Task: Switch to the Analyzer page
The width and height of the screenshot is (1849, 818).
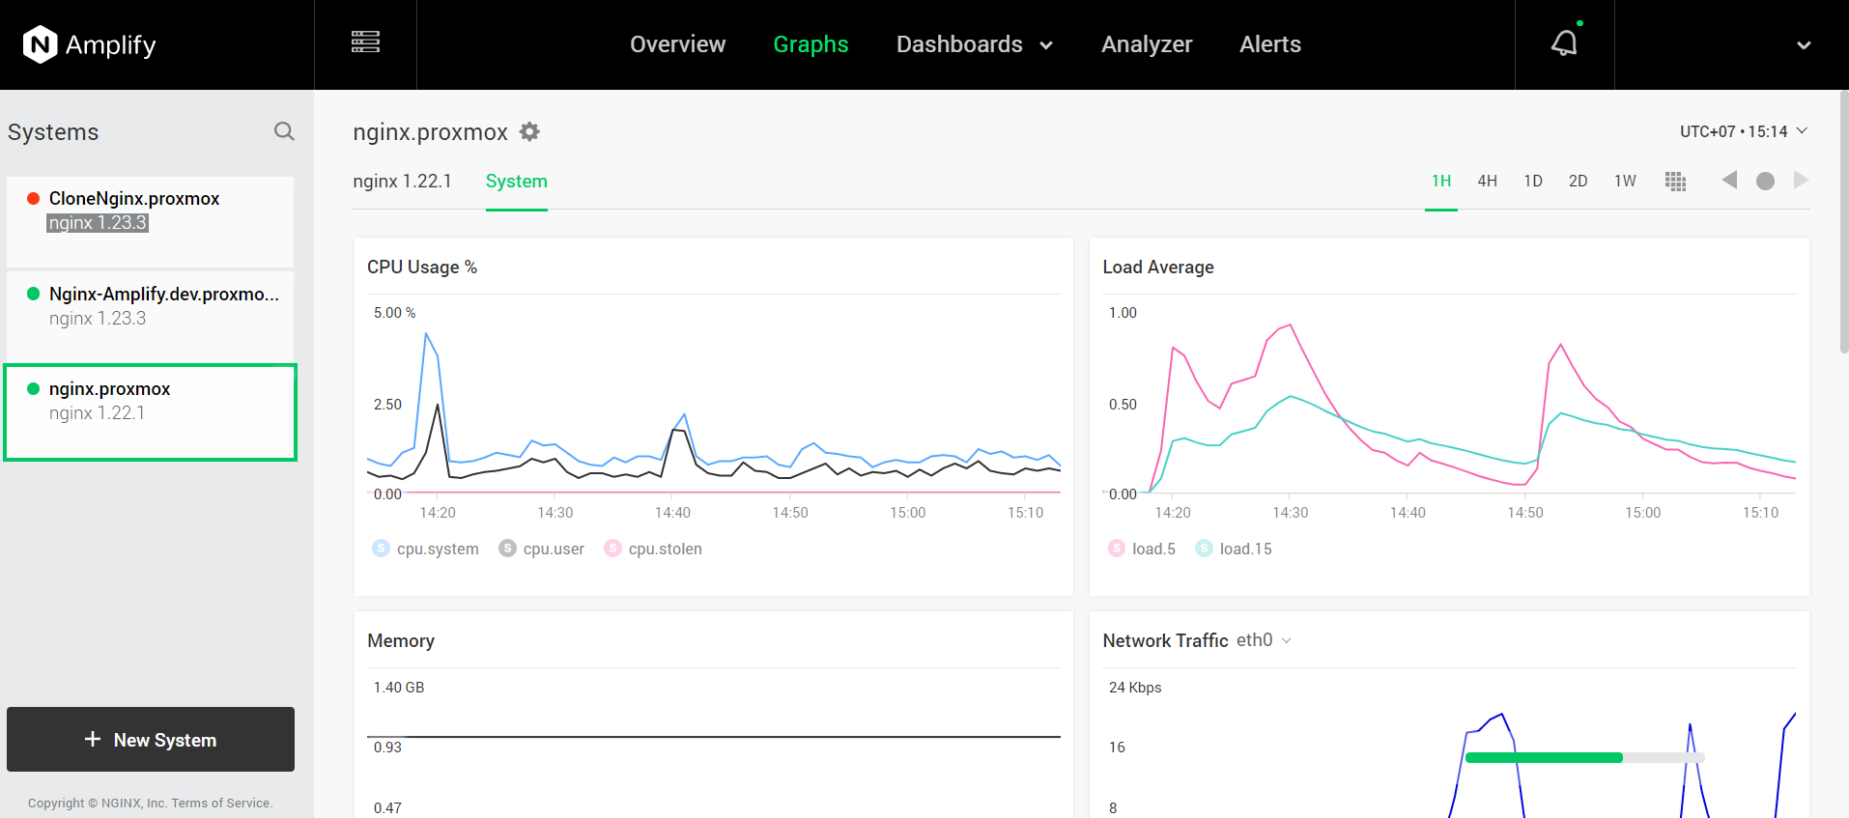Action: click(1147, 44)
